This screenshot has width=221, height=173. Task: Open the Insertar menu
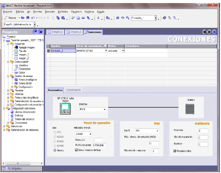[37, 12]
